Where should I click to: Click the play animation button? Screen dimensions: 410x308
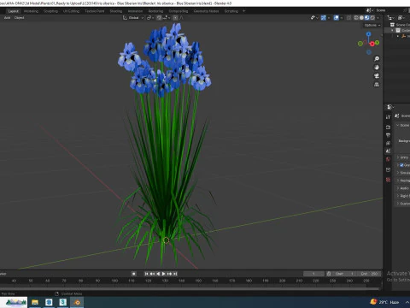tap(164, 274)
